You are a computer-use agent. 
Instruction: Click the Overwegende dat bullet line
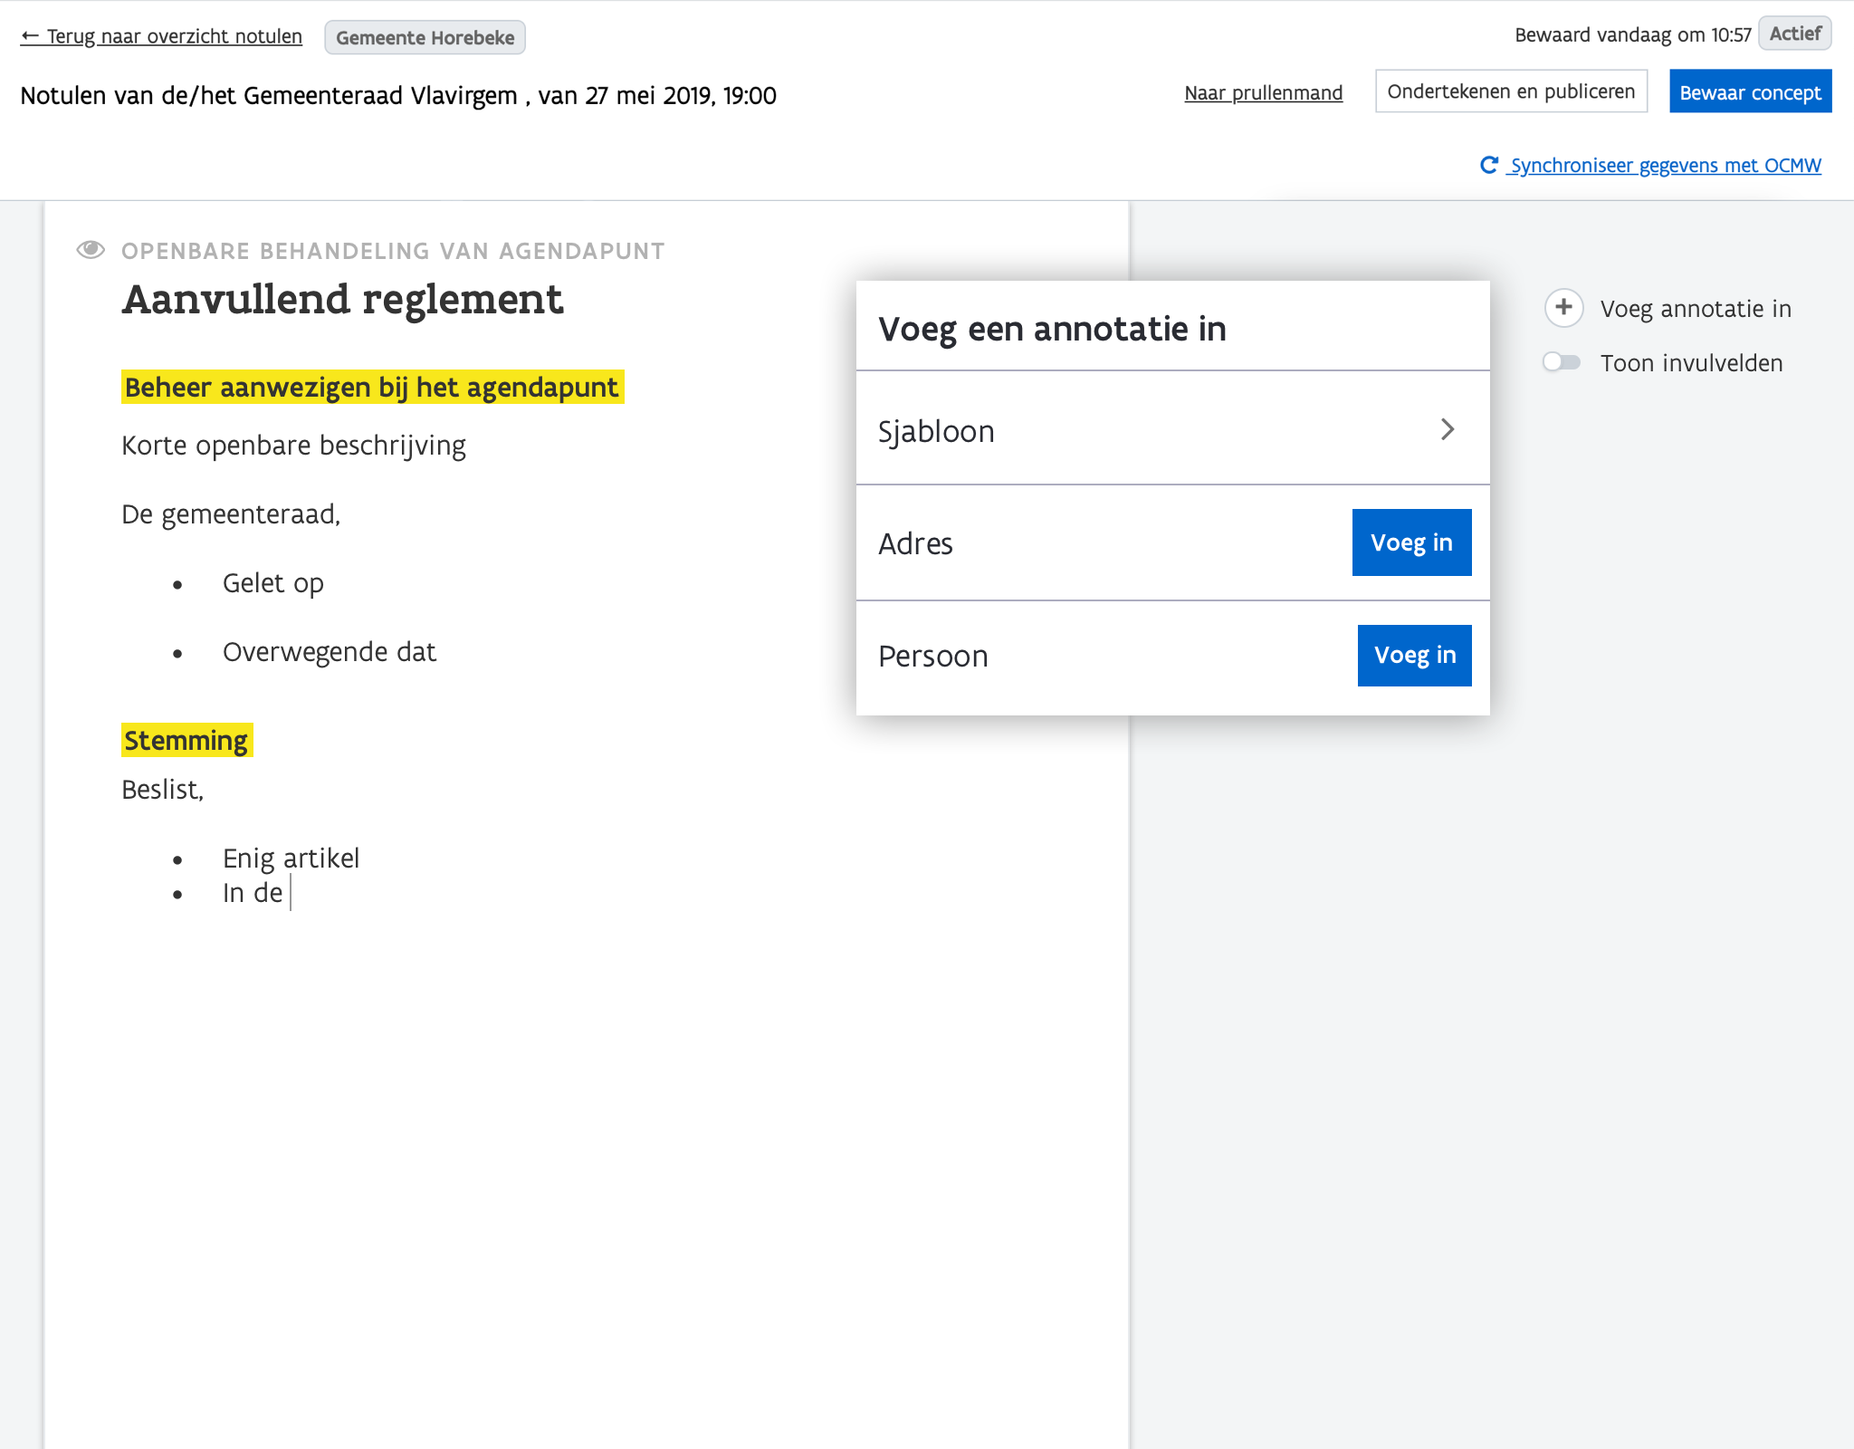329,652
